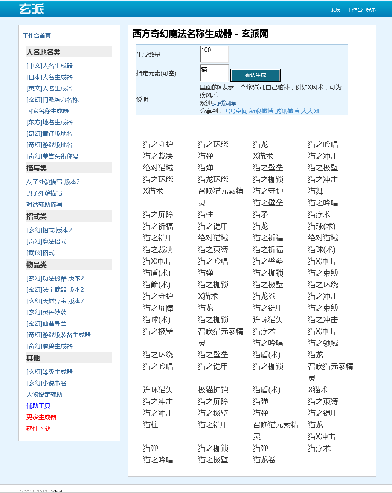Click the 登录 login link
Image resolution: width=392 pixels, height=493 pixels.
tap(371, 10)
